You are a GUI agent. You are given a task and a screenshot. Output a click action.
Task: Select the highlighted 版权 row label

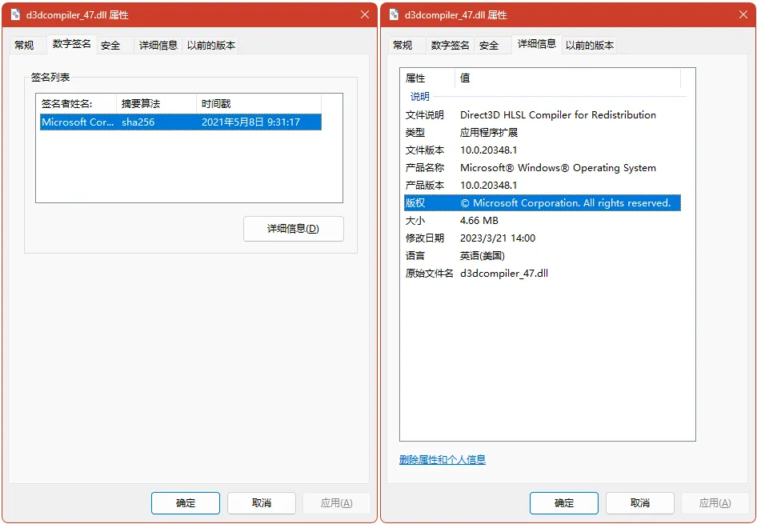415,203
